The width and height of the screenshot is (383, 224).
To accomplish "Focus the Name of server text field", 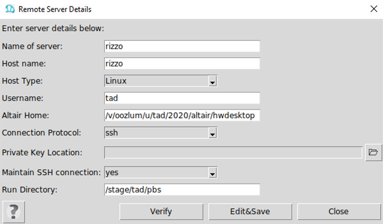I will (x=182, y=46).
